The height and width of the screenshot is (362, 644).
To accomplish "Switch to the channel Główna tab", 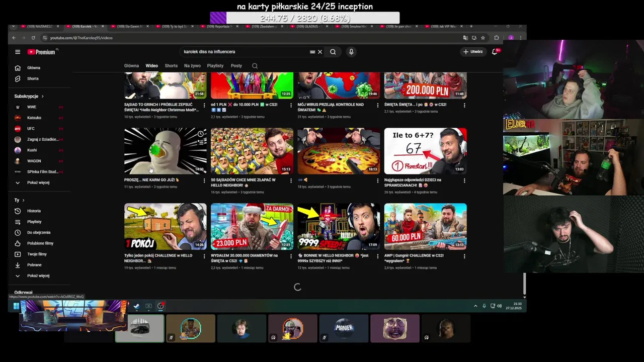I will [131, 66].
